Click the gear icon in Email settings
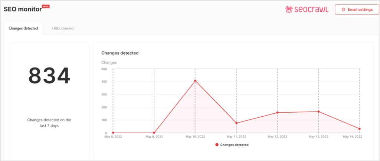This screenshot has width=380, height=161. pos(343,10)
